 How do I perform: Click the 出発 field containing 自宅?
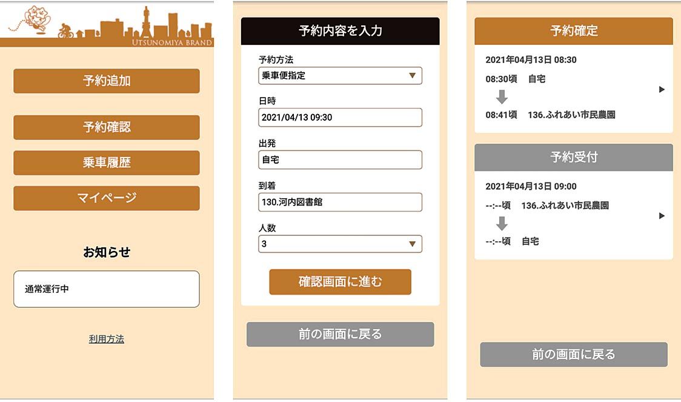pos(340,160)
